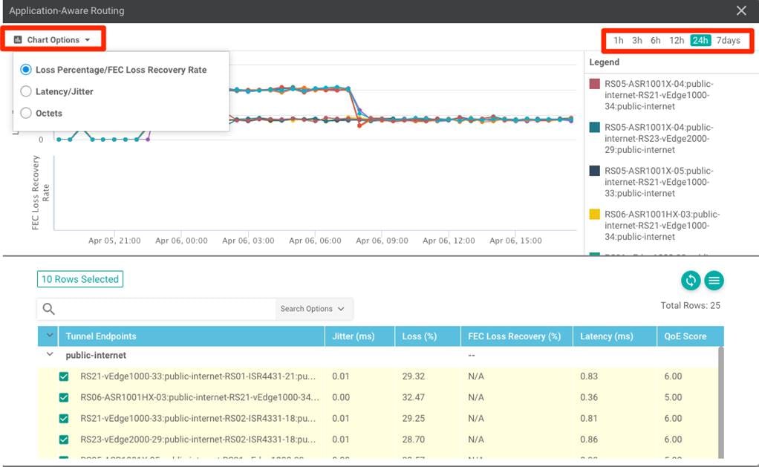Viewport: 759px width, 467px height.
Task: Click red legend swatch for RS05-ASR1001X-04 to RS21-vEdge1000-34
Action: click(594, 84)
